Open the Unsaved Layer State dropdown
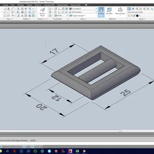This screenshot has width=154, height=154. [141, 12]
